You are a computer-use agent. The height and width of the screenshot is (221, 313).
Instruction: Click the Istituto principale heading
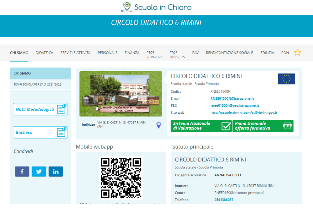192,147
